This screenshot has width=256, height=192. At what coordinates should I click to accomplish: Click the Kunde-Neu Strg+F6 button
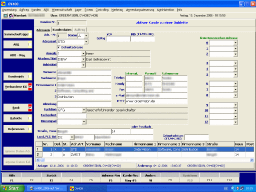click(131, 178)
